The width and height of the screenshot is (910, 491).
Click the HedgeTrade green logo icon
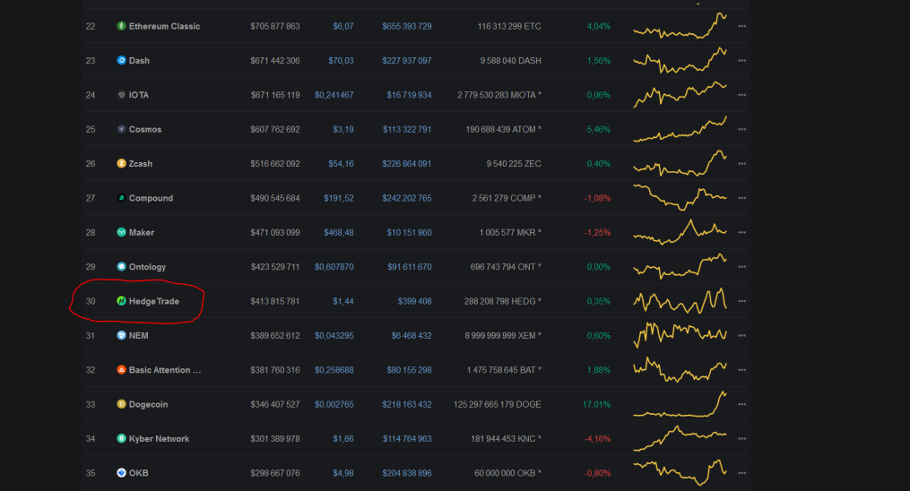pyautogui.click(x=121, y=301)
